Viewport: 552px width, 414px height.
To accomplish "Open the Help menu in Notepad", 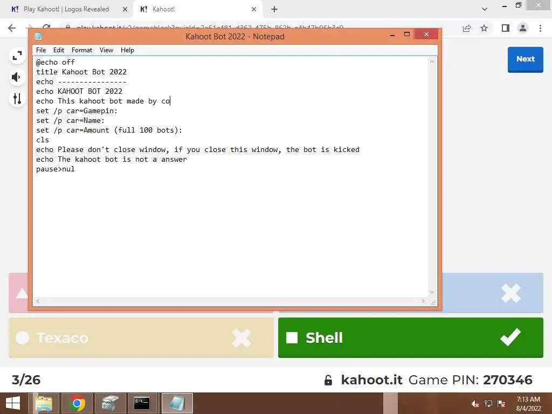I will 127,50.
